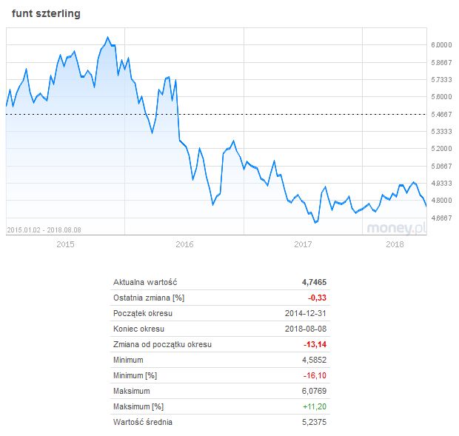
Task: Click the period start date 2014-12-31
Action: (x=306, y=313)
